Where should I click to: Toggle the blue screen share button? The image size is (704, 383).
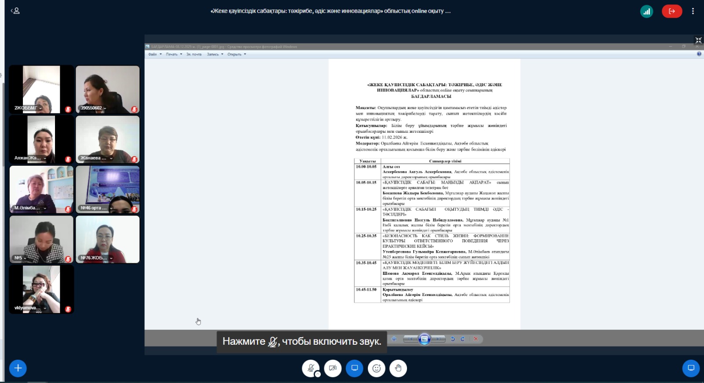[x=354, y=368]
